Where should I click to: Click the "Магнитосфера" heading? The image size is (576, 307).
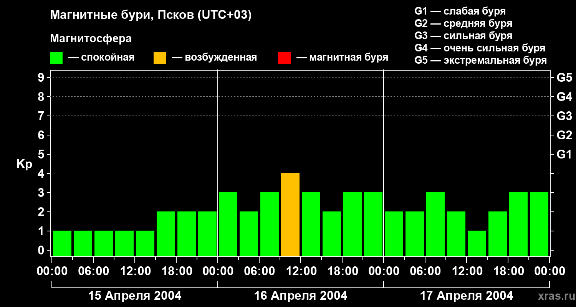pyautogui.click(x=91, y=39)
